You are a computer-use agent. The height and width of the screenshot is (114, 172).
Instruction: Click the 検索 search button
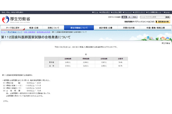pos(168,17)
